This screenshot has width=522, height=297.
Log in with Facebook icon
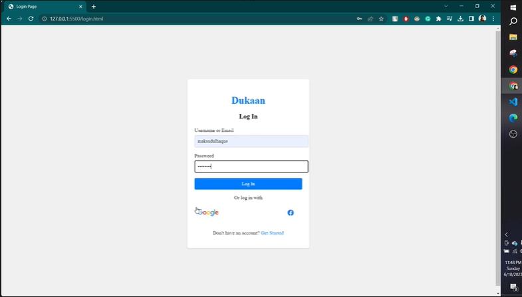point(291,212)
